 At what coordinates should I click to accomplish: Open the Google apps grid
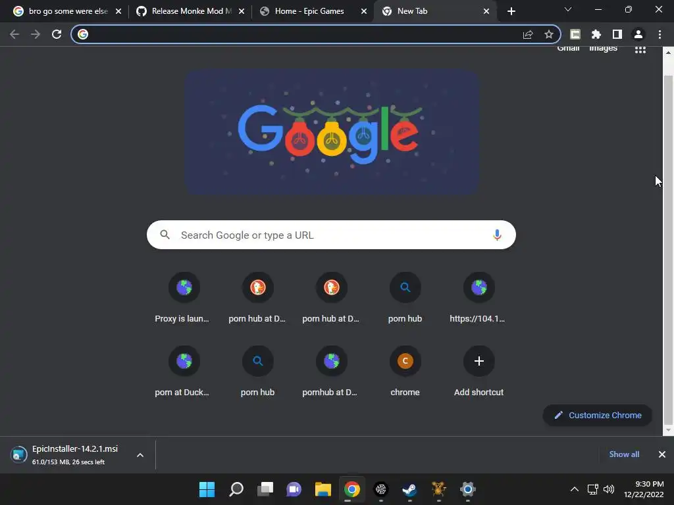[640, 50]
